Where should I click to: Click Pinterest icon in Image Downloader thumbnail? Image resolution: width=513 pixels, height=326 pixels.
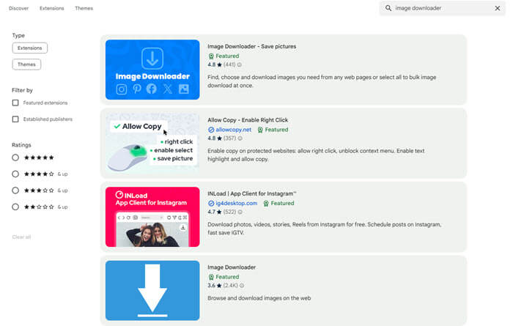point(137,89)
